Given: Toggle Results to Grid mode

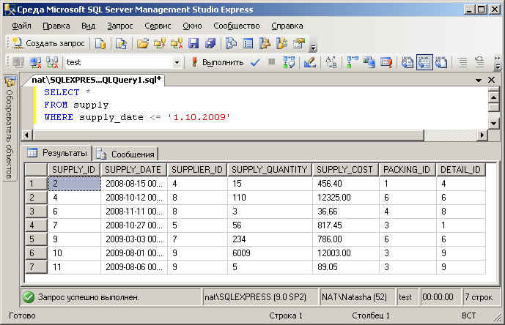Looking at the screenshot, I should pyautogui.click(x=424, y=62).
